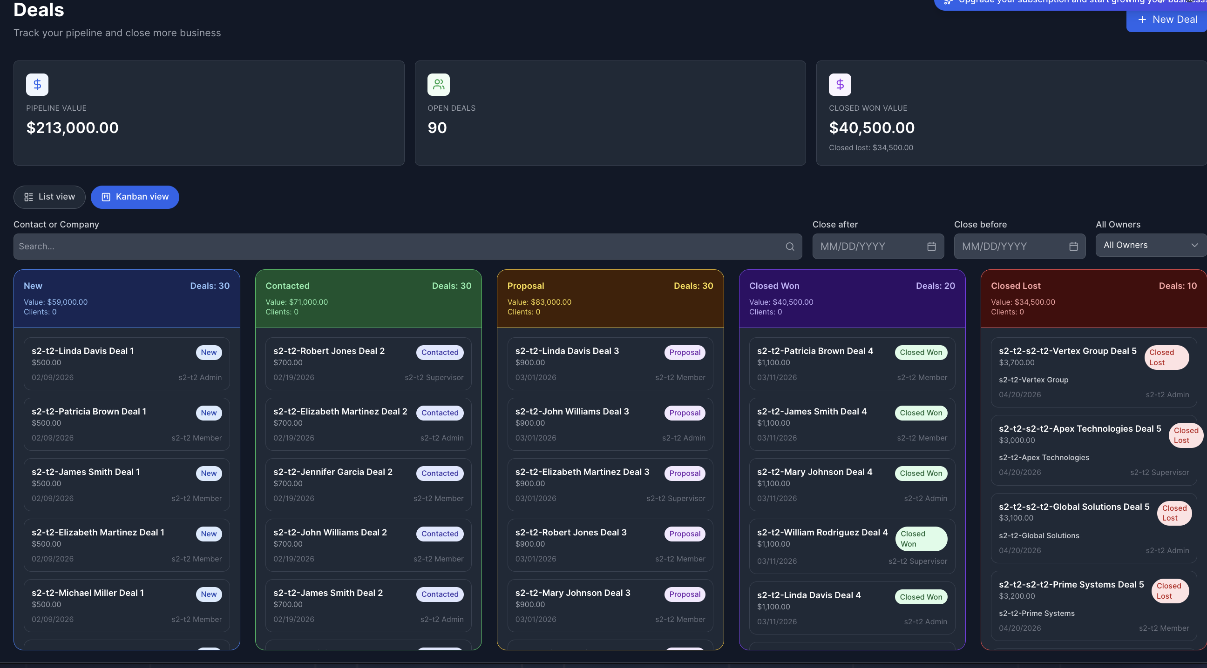Open the Close after calendar icon

pyautogui.click(x=931, y=247)
